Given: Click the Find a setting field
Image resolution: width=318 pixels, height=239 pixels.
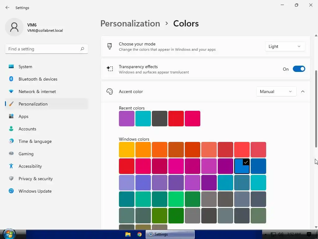Looking at the screenshot, I should (x=47, y=49).
